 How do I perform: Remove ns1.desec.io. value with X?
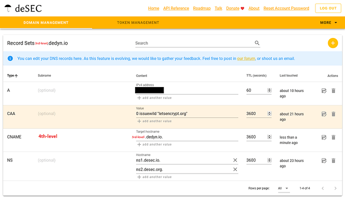click(235, 160)
